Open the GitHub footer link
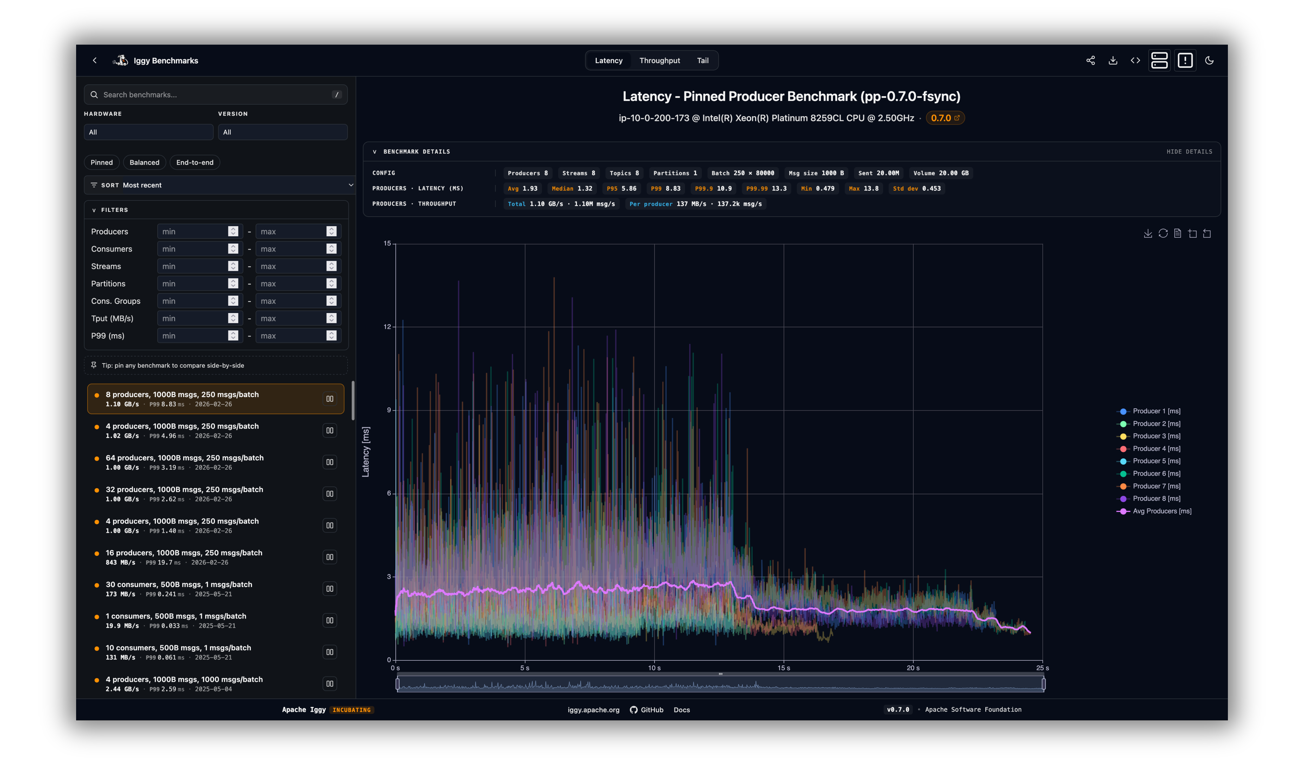The width and height of the screenshot is (1304, 765). (647, 709)
